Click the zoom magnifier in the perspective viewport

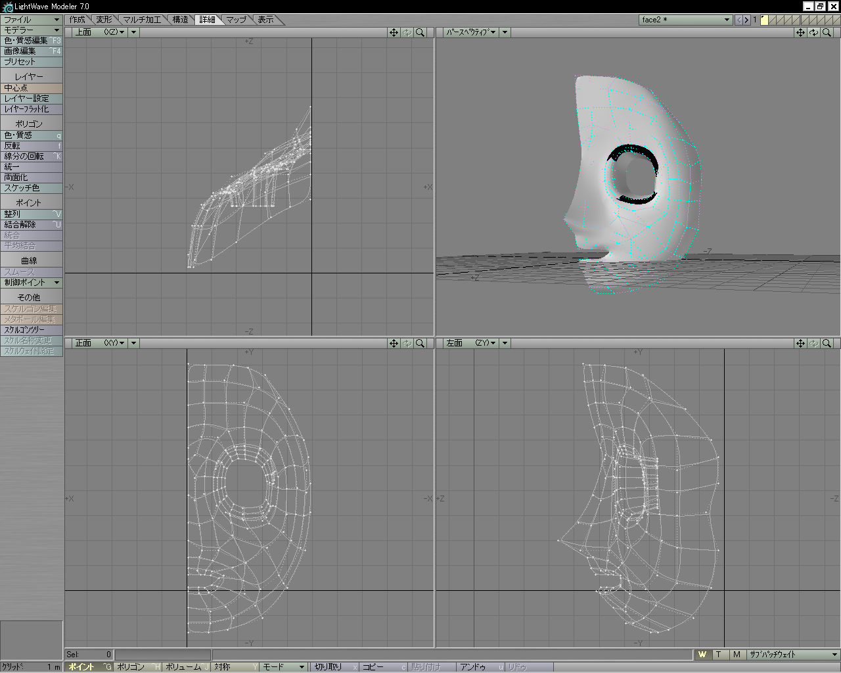(827, 32)
